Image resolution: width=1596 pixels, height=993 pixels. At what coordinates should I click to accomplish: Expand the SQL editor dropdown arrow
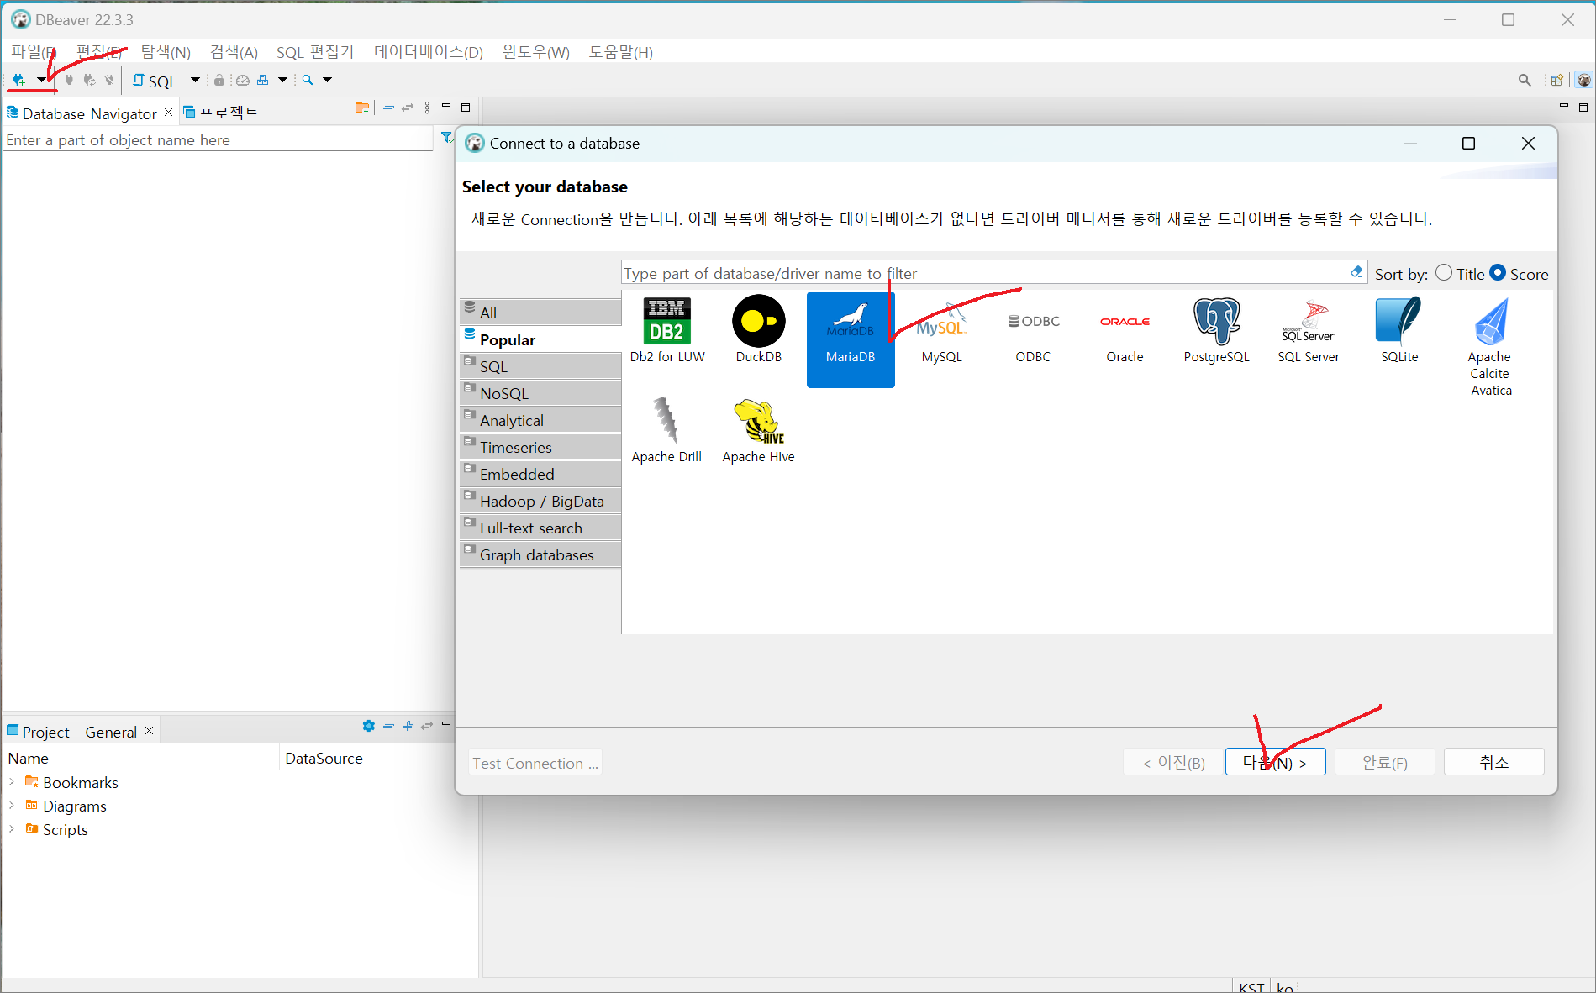tap(195, 80)
